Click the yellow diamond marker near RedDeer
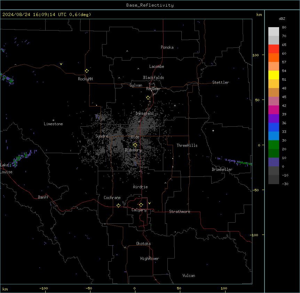This screenshot has width=300, height=293. click(x=148, y=98)
